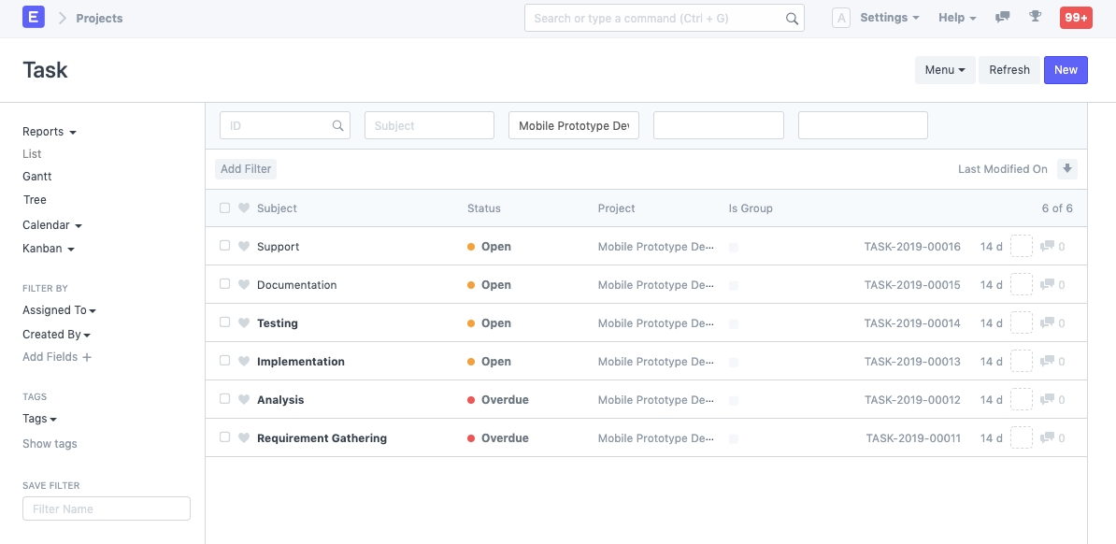Screen dimensions: 1116x544
Task: Select the Documentation task checkbox
Action: [x=224, y=284]
